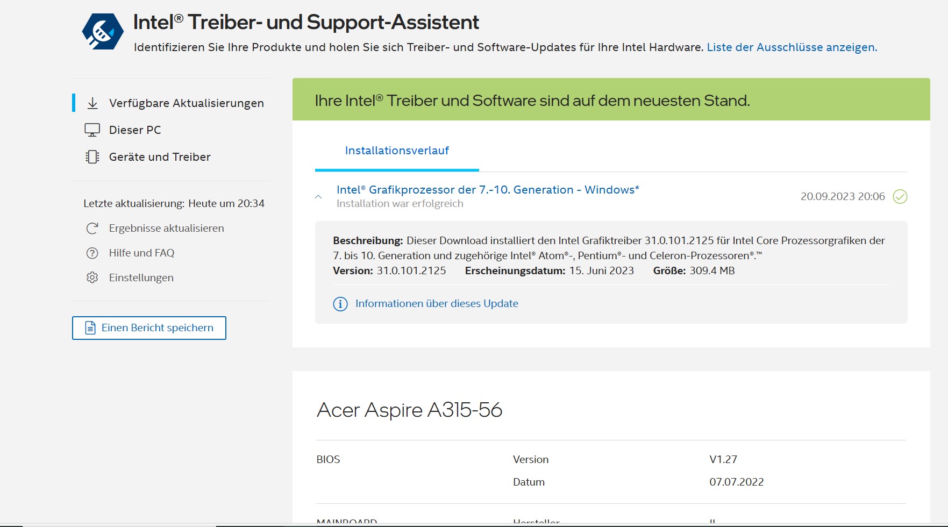
Task: Click the info circle icon for update details
Action: (x=340, y=304)
